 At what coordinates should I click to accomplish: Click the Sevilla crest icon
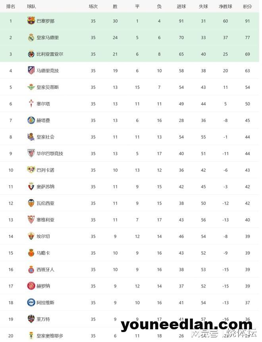coord(31,220)
